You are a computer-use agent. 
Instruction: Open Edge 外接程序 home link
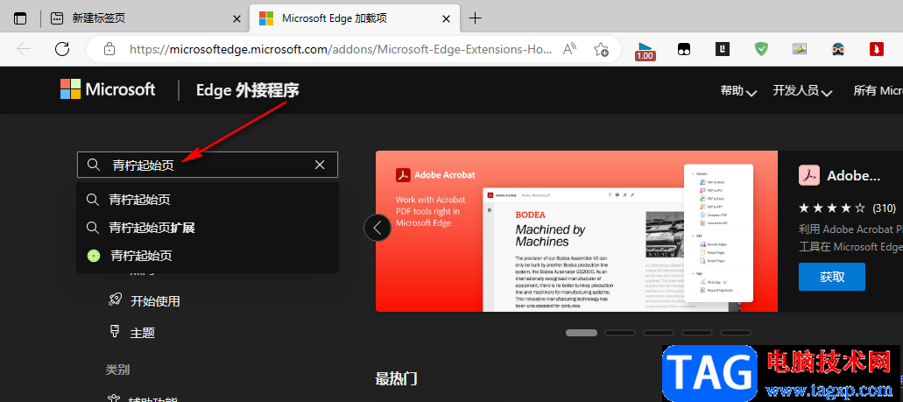[x=248, y=90]
